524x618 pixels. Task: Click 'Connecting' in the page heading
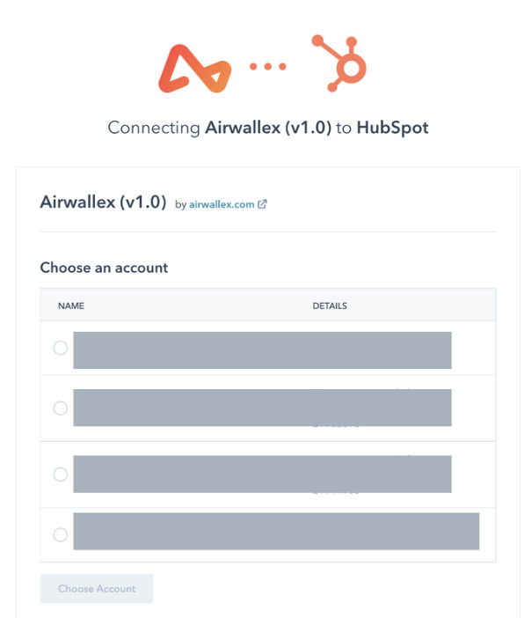[x=154, y=129]
